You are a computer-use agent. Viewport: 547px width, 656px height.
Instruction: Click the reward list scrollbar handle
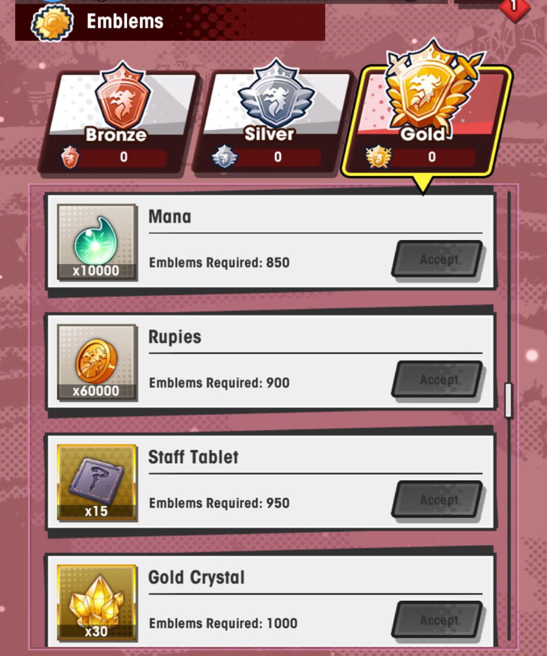click(509, 400)
